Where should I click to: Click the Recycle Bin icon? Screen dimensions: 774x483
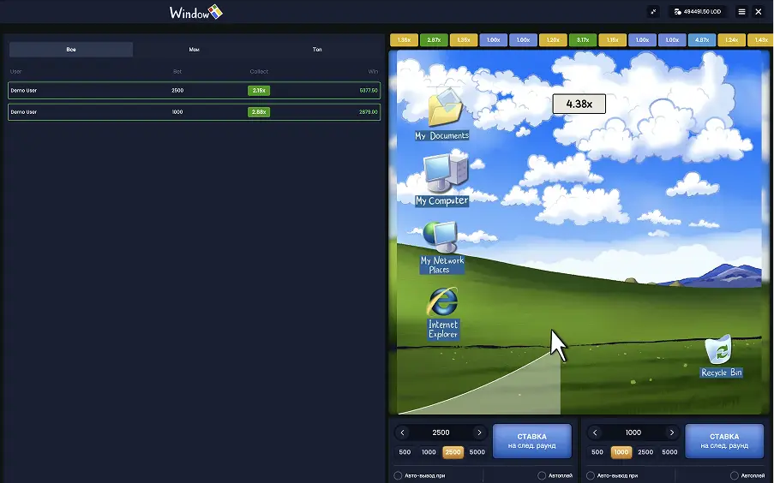[x=719, y=350]
